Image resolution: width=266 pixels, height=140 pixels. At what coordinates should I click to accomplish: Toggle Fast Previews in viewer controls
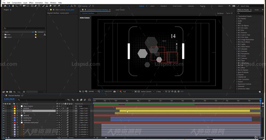[x=169, y=92]
